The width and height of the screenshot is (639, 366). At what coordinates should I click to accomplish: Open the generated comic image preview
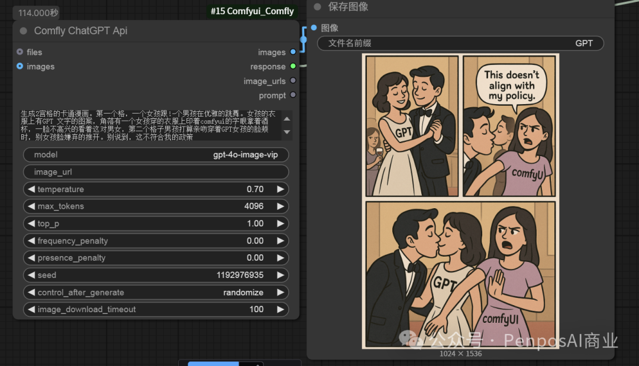click(x=460, y=201)
